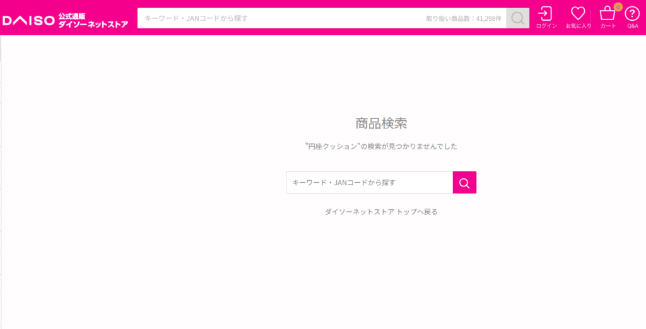Open the カート shopping cart icon
The width and height of the screenshot is (646, 329).
608,18
